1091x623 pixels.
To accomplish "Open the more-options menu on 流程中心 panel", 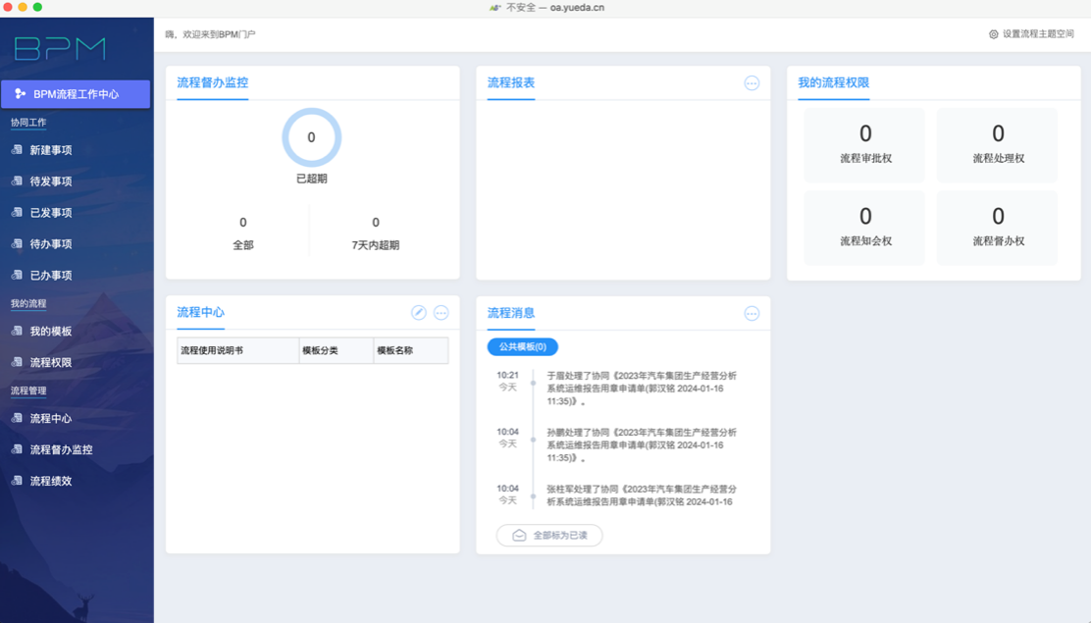I will coord(441,312).
